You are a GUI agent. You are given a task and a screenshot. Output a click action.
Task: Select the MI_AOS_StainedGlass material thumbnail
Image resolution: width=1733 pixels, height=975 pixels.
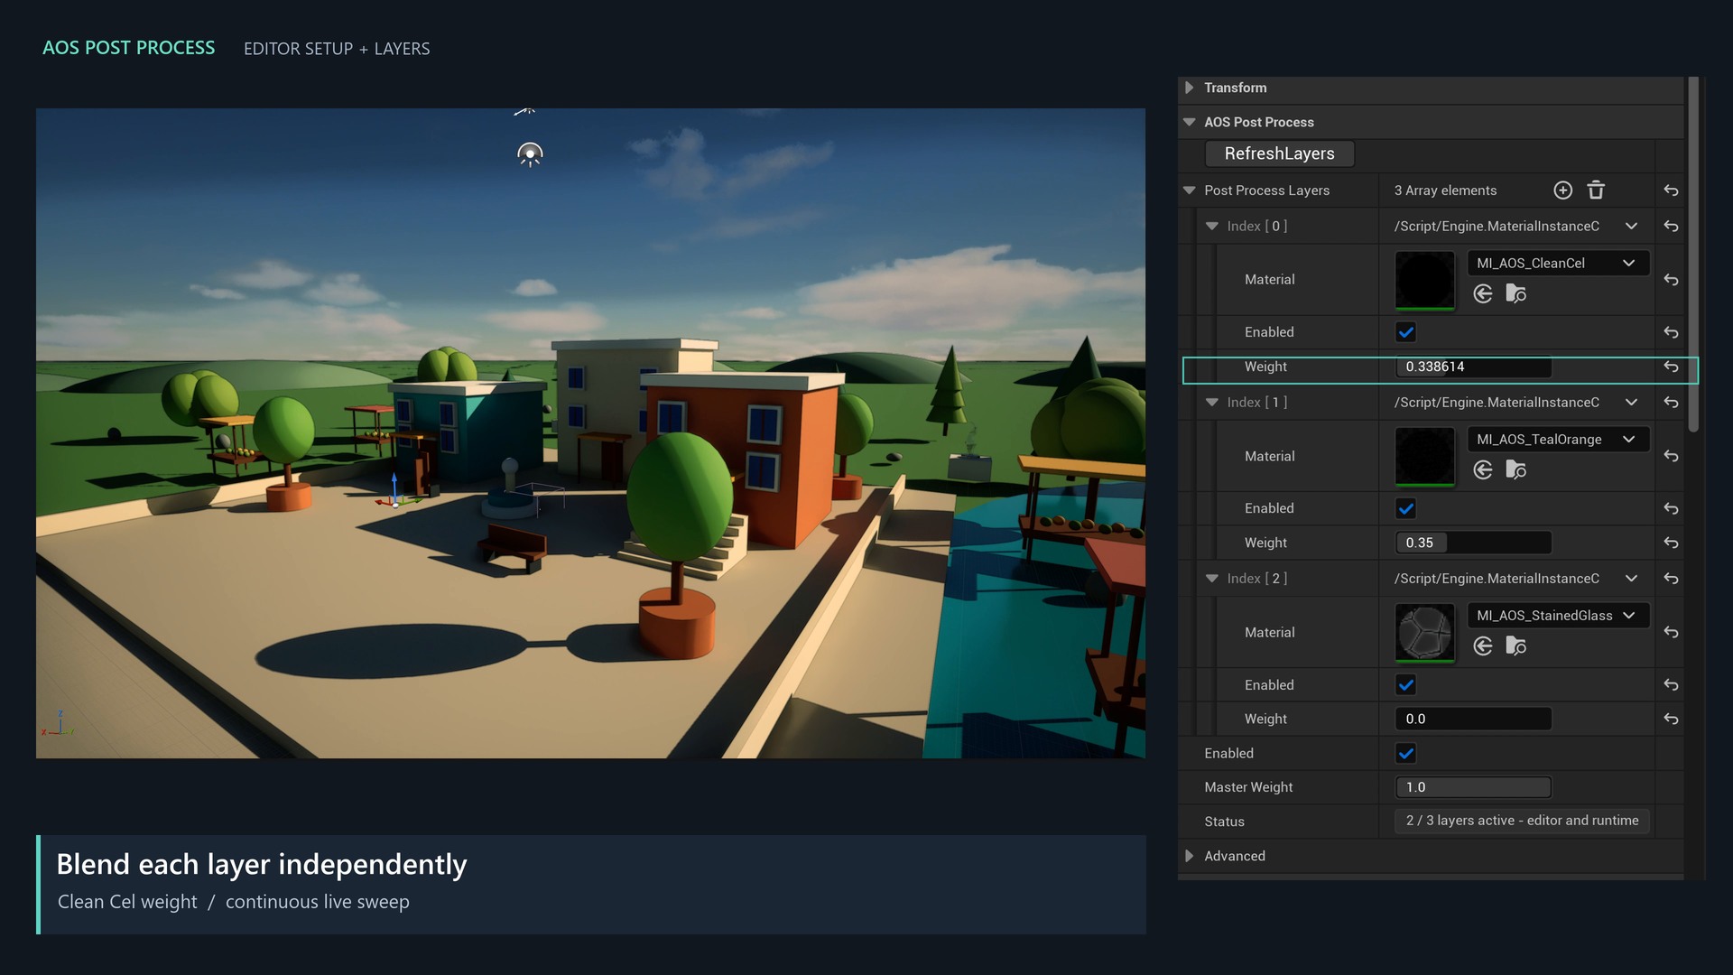point(1424,632)
